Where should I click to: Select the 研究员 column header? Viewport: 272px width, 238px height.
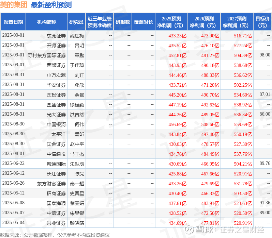pos(76,22)
